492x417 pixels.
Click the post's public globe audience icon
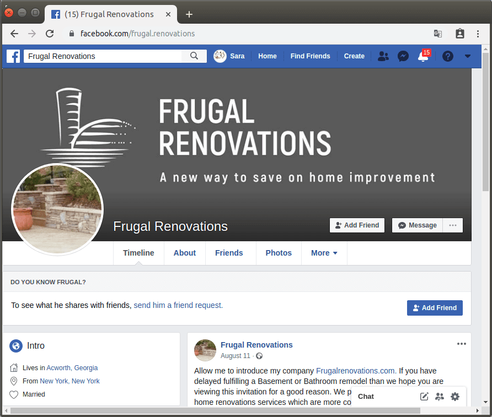tap(259, 356)
